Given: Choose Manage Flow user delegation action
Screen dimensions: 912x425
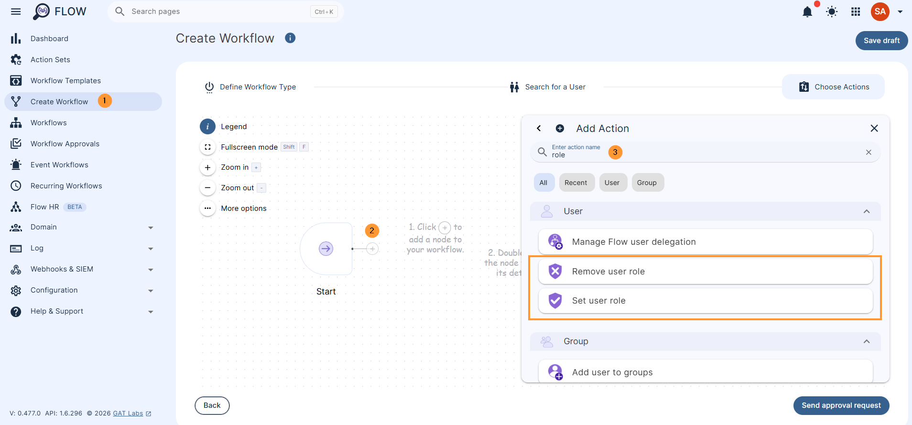Looking at the screenshot, I should click(x=706, y=242).
